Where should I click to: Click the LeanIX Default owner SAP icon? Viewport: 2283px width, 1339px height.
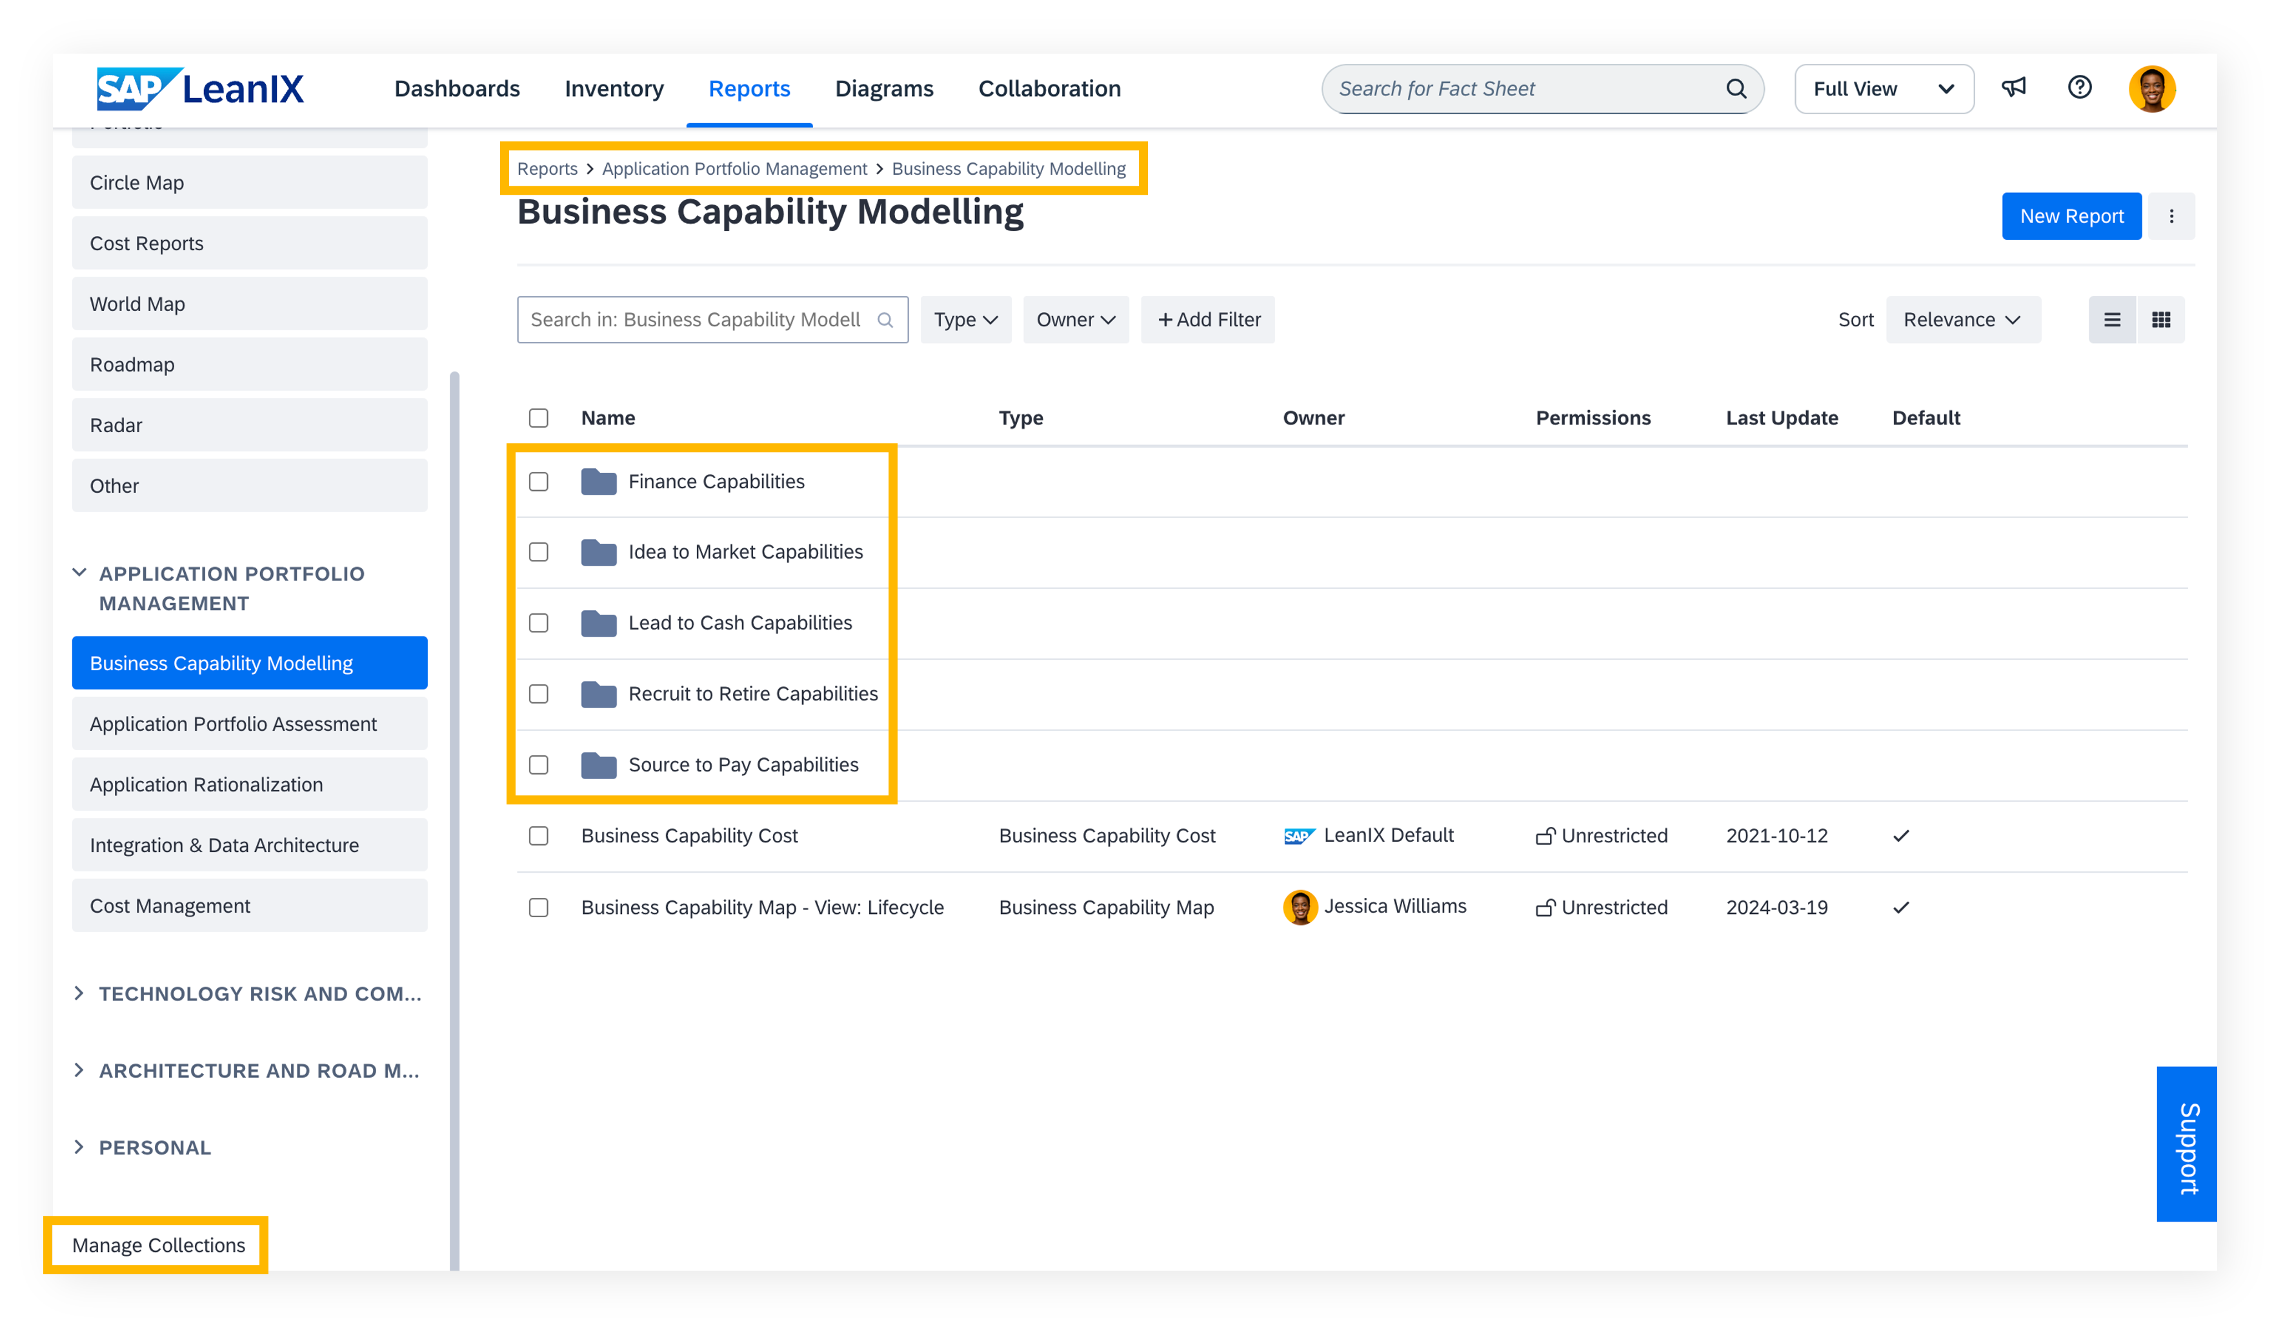1299,836
